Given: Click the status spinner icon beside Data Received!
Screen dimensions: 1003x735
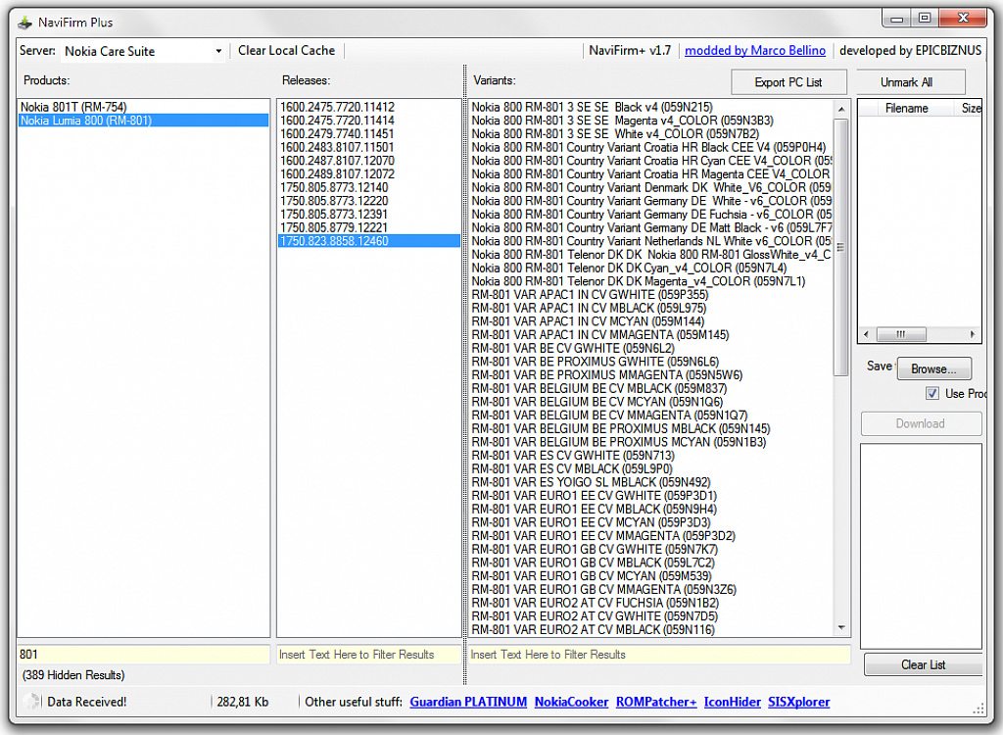Looking at the screenshot, I should (x=30, y=702).
